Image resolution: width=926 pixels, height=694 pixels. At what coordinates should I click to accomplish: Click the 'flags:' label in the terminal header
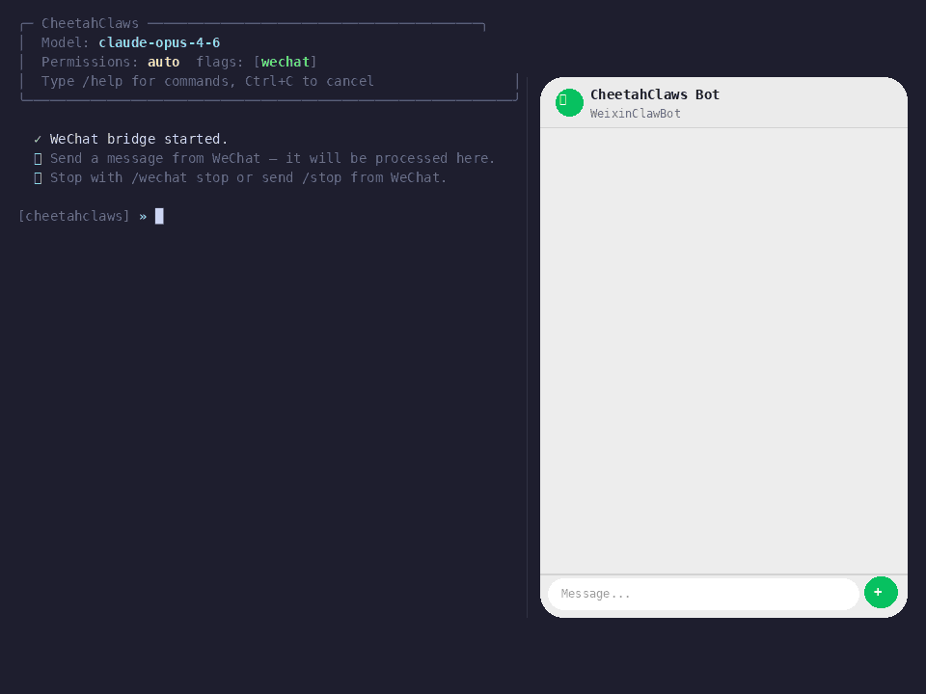[220, 62]
